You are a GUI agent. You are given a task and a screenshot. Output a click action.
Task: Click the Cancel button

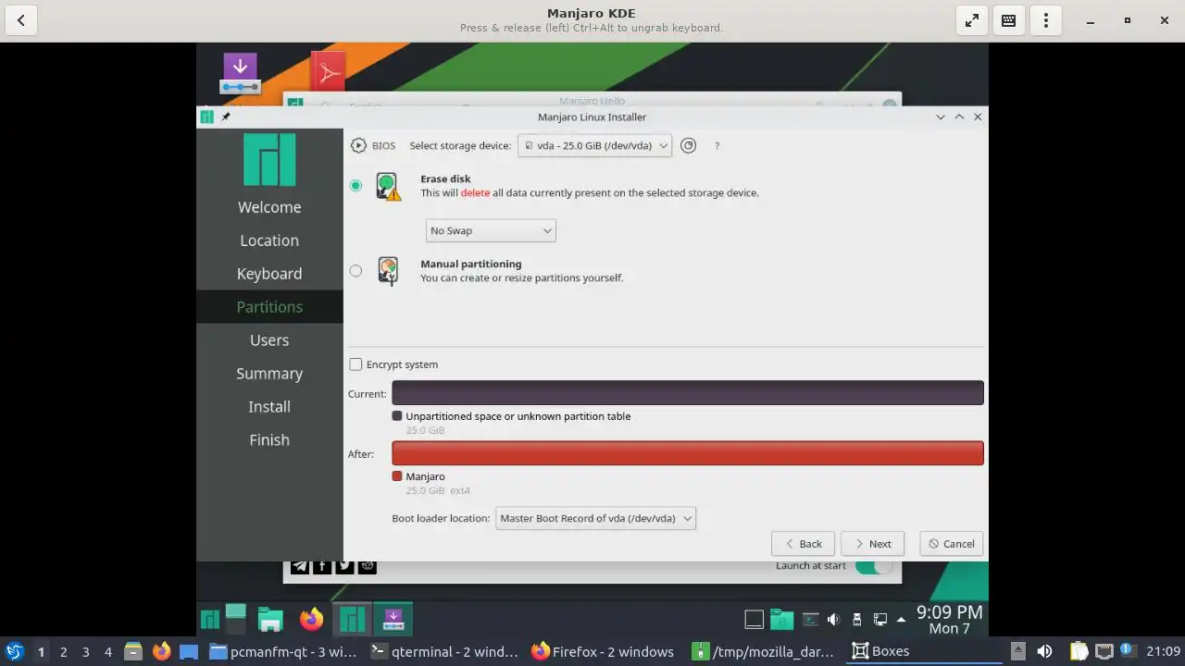(952, 544)
